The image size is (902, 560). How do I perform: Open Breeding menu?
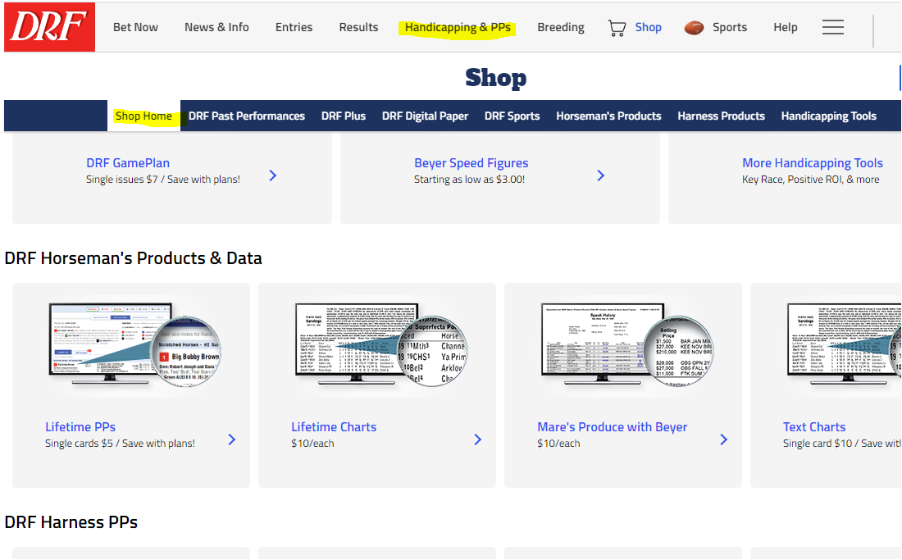pos(560,27)
